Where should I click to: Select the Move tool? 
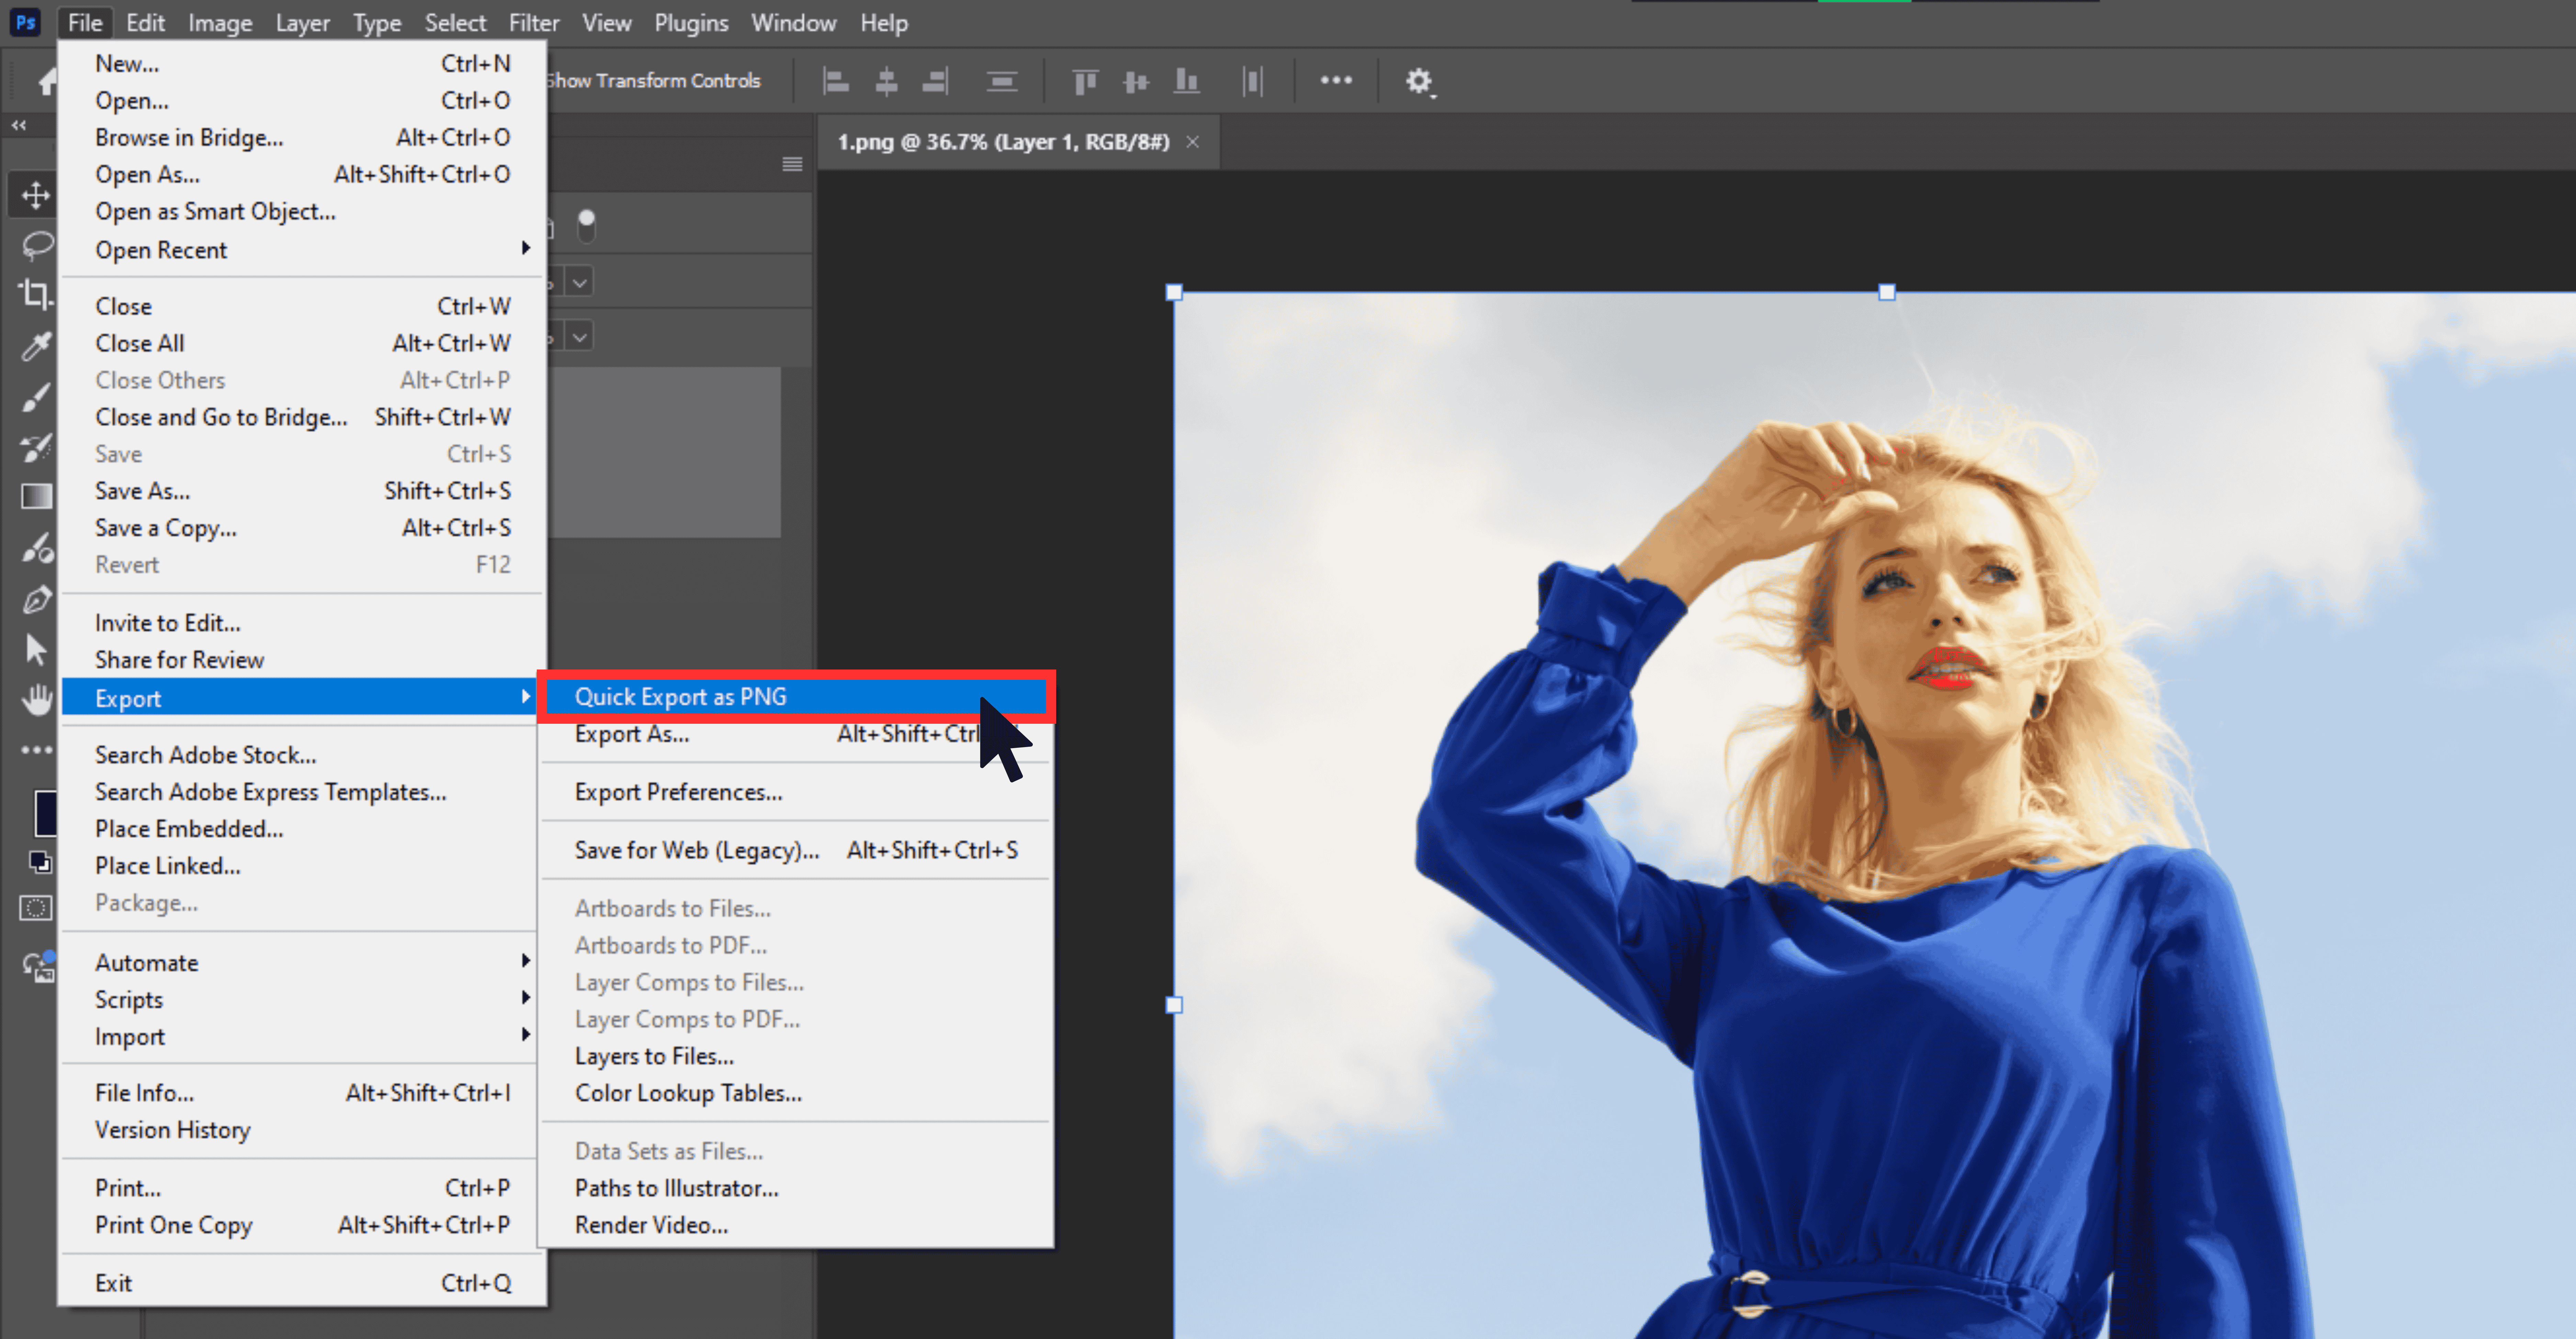36,195
